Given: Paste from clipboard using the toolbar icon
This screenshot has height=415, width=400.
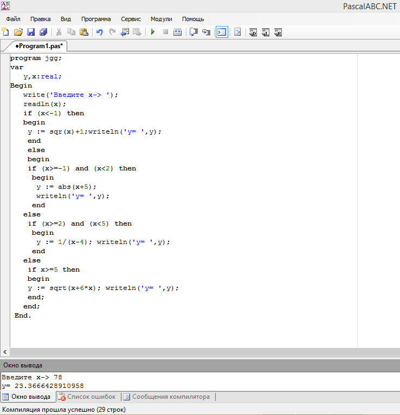Looking at the screenshot, I should [x=84, y=32].
